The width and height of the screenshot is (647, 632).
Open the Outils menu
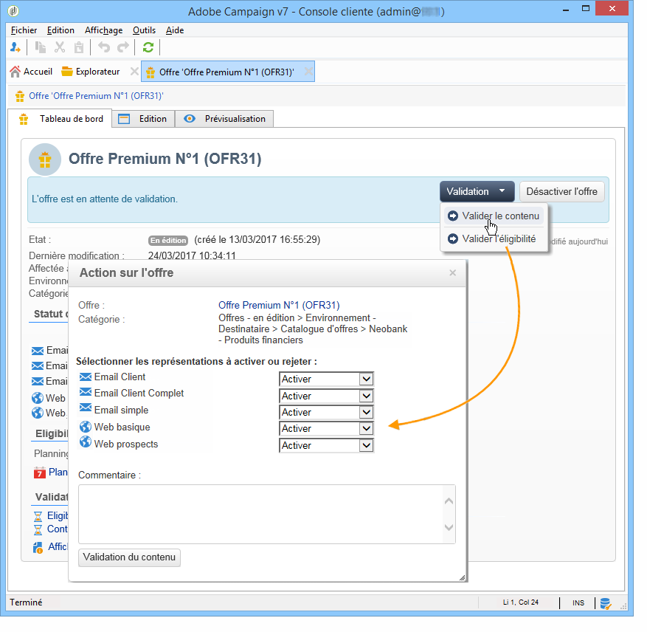[144, 30]
